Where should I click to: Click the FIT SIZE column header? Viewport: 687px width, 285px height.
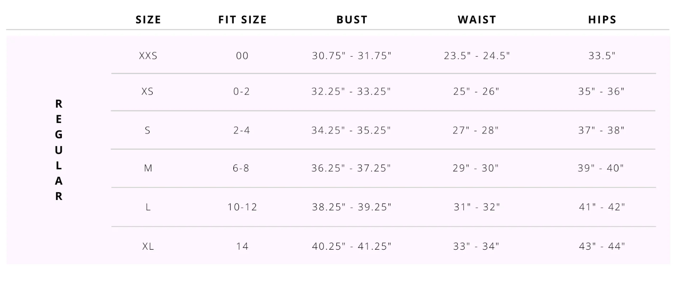coord(242,20)
